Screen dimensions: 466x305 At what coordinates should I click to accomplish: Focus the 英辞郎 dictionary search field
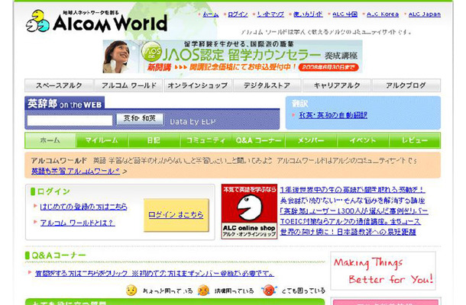pyautogui.click(x=70, y=120)
